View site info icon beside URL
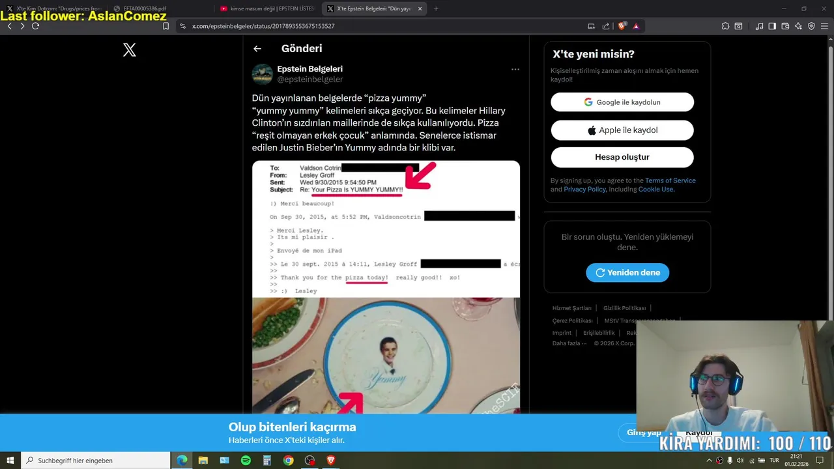Viewport: 834px width, 469px height. 183,26
